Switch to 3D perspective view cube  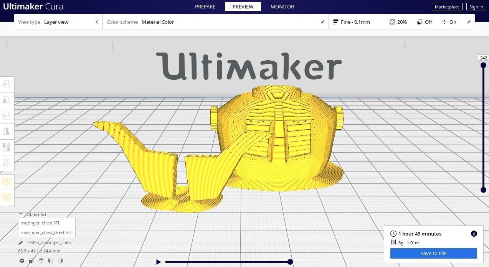(x=22, y=261)
